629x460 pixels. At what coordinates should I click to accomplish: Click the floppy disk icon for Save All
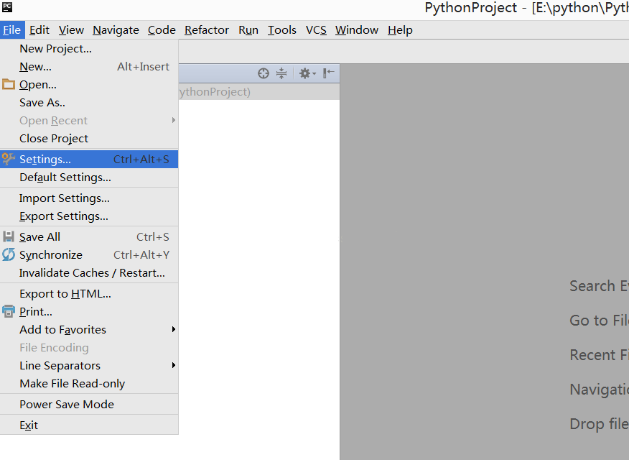[x=9, y=236]
